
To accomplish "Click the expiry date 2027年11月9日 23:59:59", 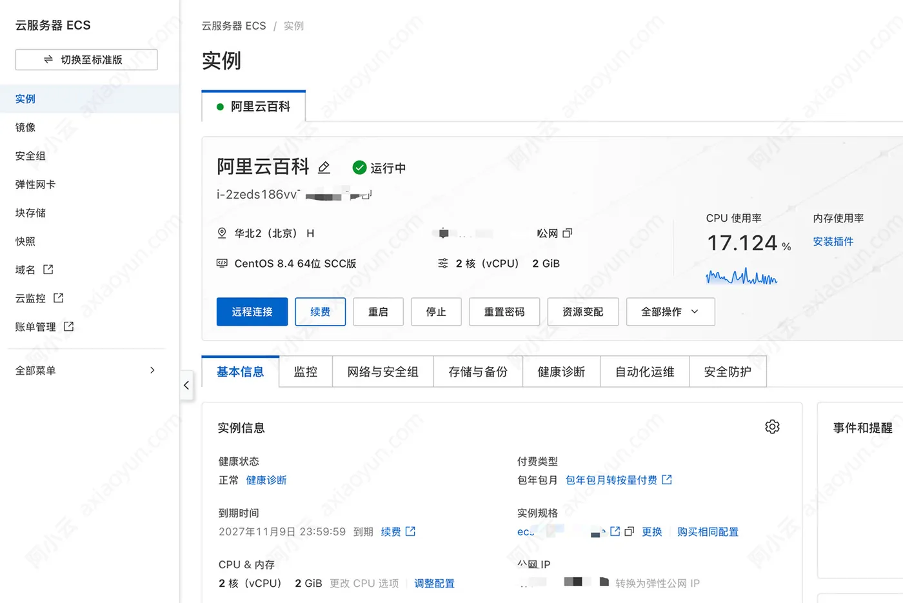I will [x=282, y=531].
